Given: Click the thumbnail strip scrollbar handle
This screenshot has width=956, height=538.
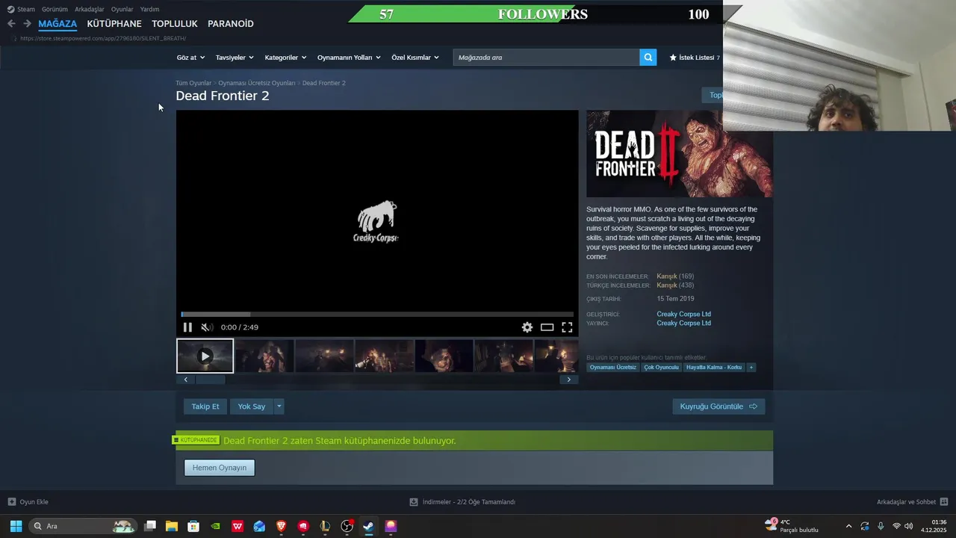Looking at the screenshot, I should pos(210,380).
